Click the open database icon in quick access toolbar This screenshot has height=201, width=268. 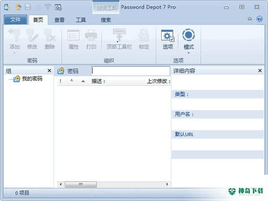[18, 7]
